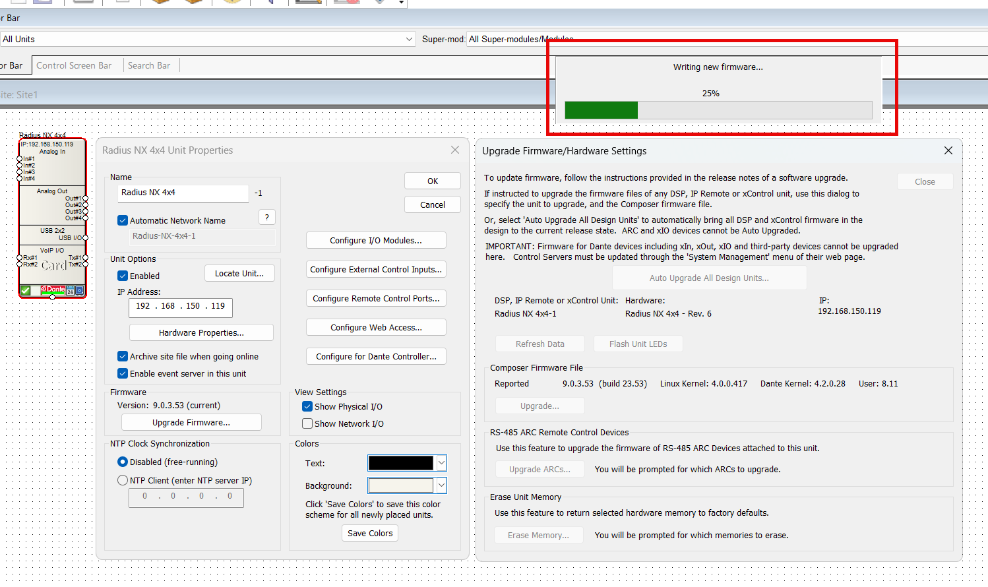Image resolution: width=988 pixels, height=587 pixels.
Task: Open the toolbar overflow arrow at the top
Action: pyautogui.click(x=401, y=3)
